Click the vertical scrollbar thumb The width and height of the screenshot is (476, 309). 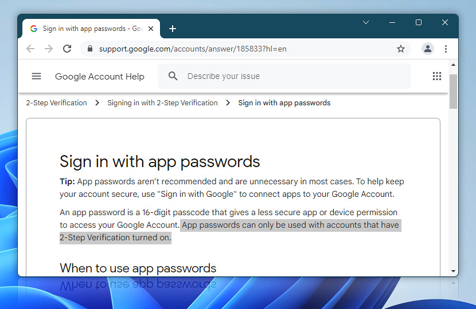(x=453, y=92)
